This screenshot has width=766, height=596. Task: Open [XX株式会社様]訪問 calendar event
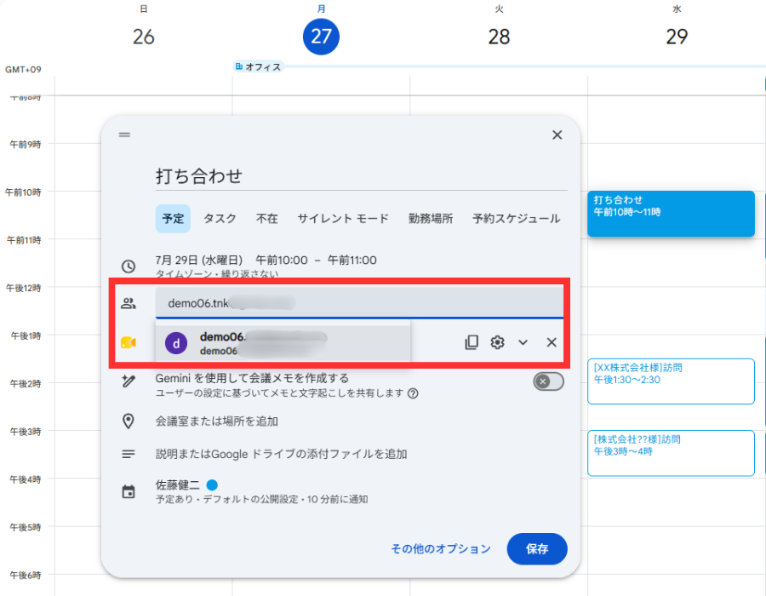pyautogui.click(x=671, y=381)
